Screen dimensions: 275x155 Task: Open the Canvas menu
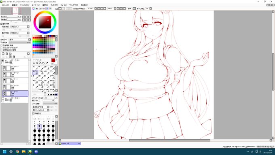[x=25, y=5]
